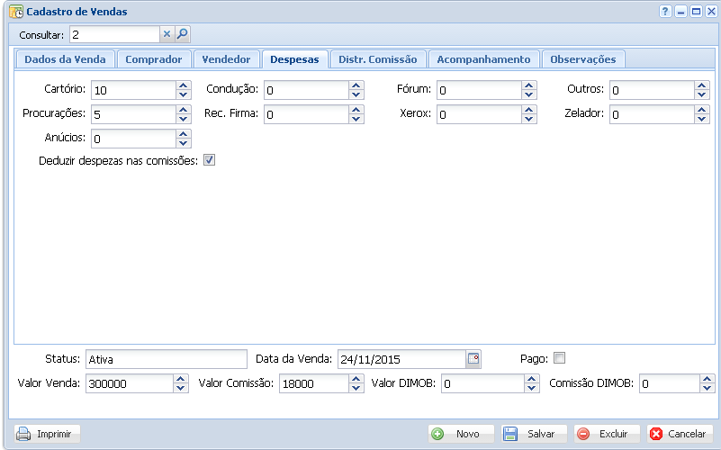
Task: Decrease Valor Comissão using spinner down arrow
Action: pos(356,388)
